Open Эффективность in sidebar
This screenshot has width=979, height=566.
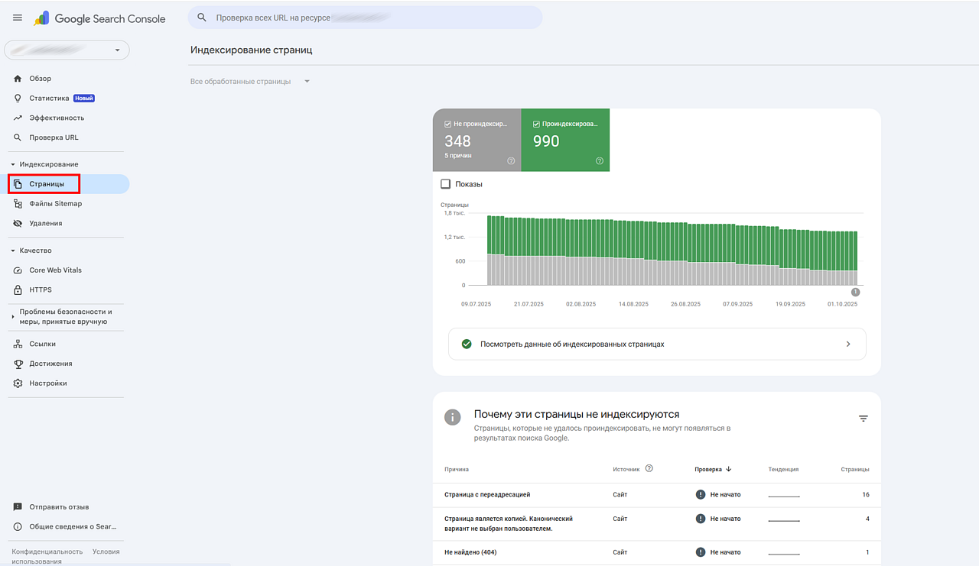pos(57,118)
